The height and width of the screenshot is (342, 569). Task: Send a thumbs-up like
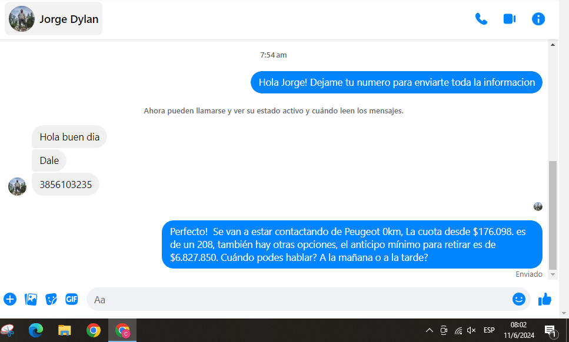point(545,299)
